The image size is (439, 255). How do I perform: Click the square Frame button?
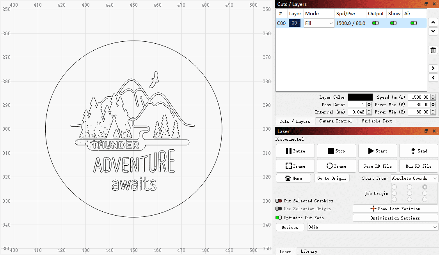coord(295,166)
